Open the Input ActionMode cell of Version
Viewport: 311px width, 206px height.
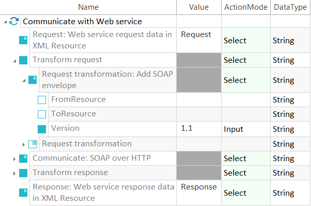246,129
